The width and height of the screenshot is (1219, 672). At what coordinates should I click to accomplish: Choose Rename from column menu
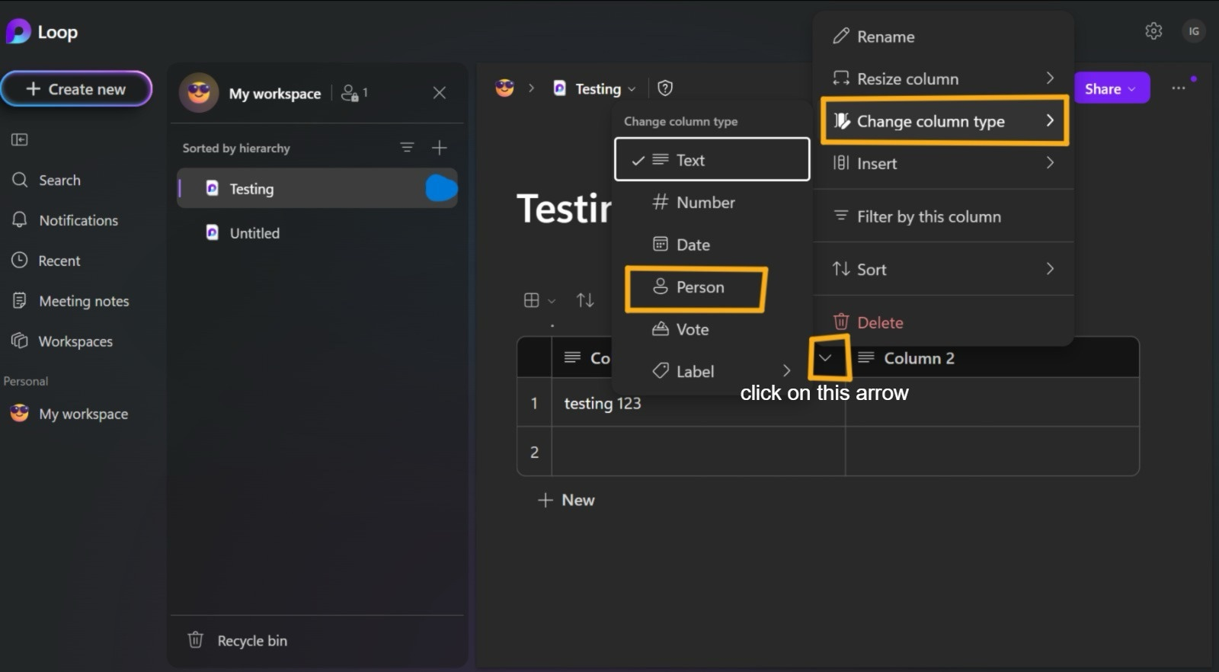coord(943,37)
